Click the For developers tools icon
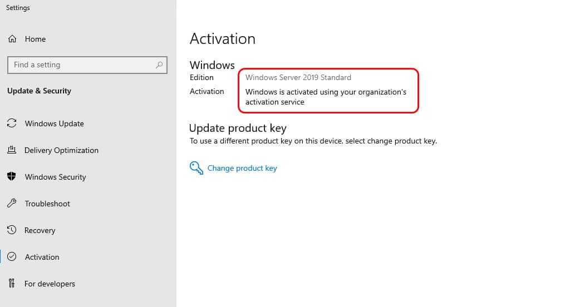The height and width of the screenshot is (307, 570). point(12,283)
